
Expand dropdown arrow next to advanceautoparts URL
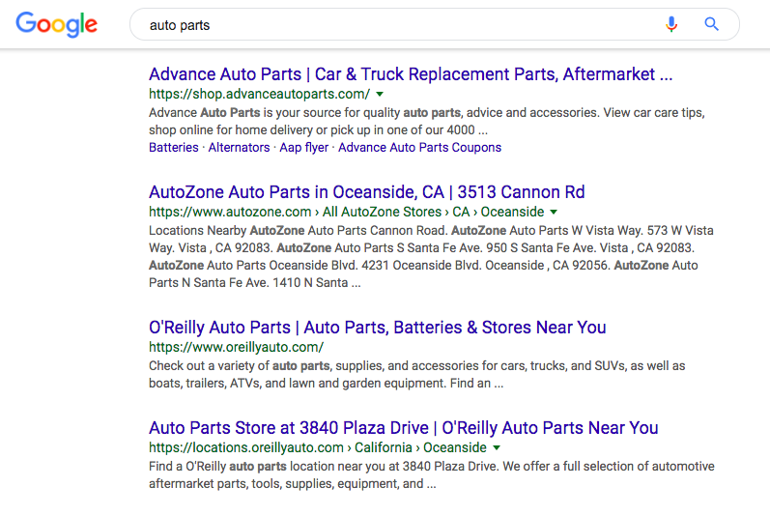click(x=380, y=95)
